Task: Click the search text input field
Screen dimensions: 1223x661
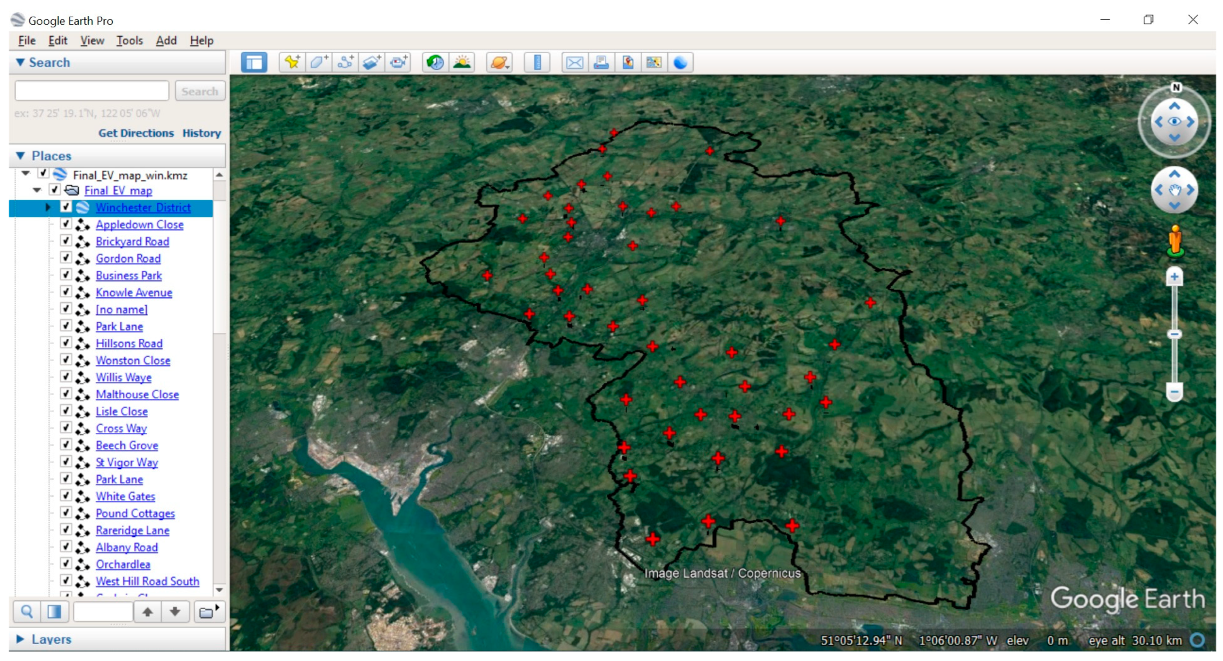Action: point(92,91)
